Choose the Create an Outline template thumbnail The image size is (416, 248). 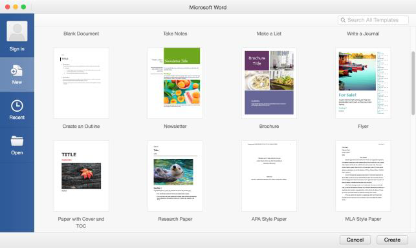pyautogui.click(x=81, y=83)
